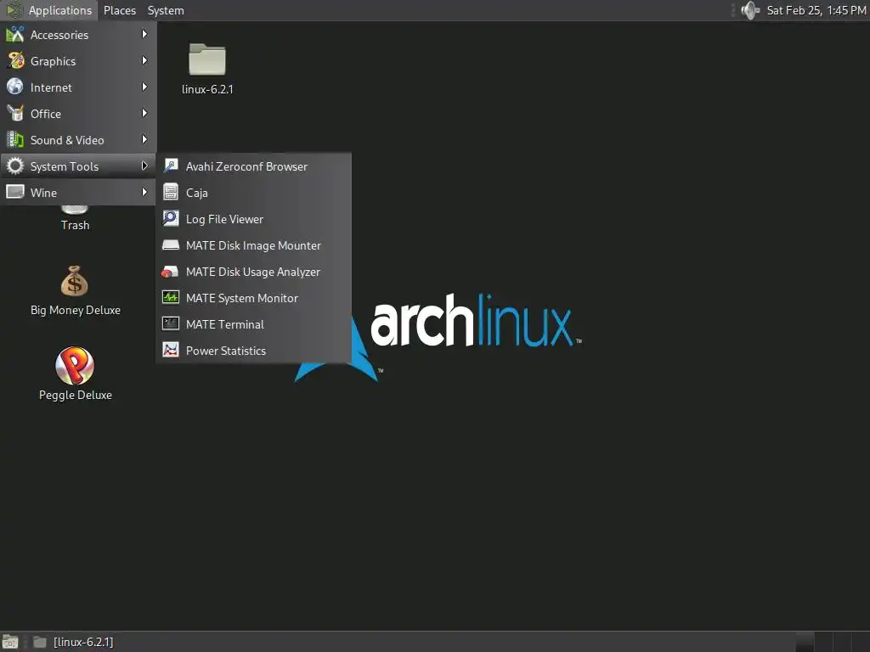Screen dimensions: 870x652
Task: Click the MATE Disk Usage Analyzer icon
Action: coord(170,272)
